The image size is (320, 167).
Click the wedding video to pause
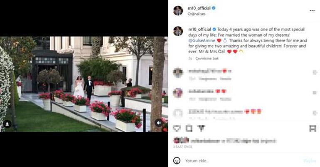(x=84, y=84)
